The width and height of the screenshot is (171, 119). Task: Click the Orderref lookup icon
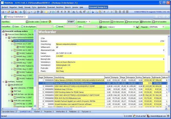tap(50, 22)
